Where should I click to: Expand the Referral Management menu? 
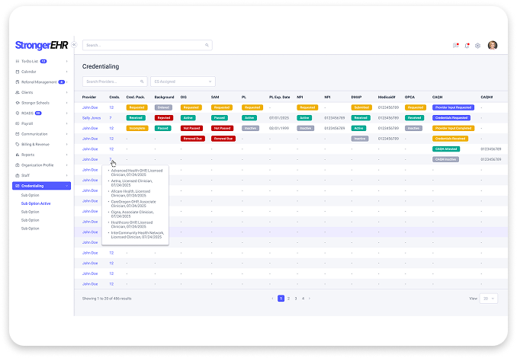[x=68, y=82]
